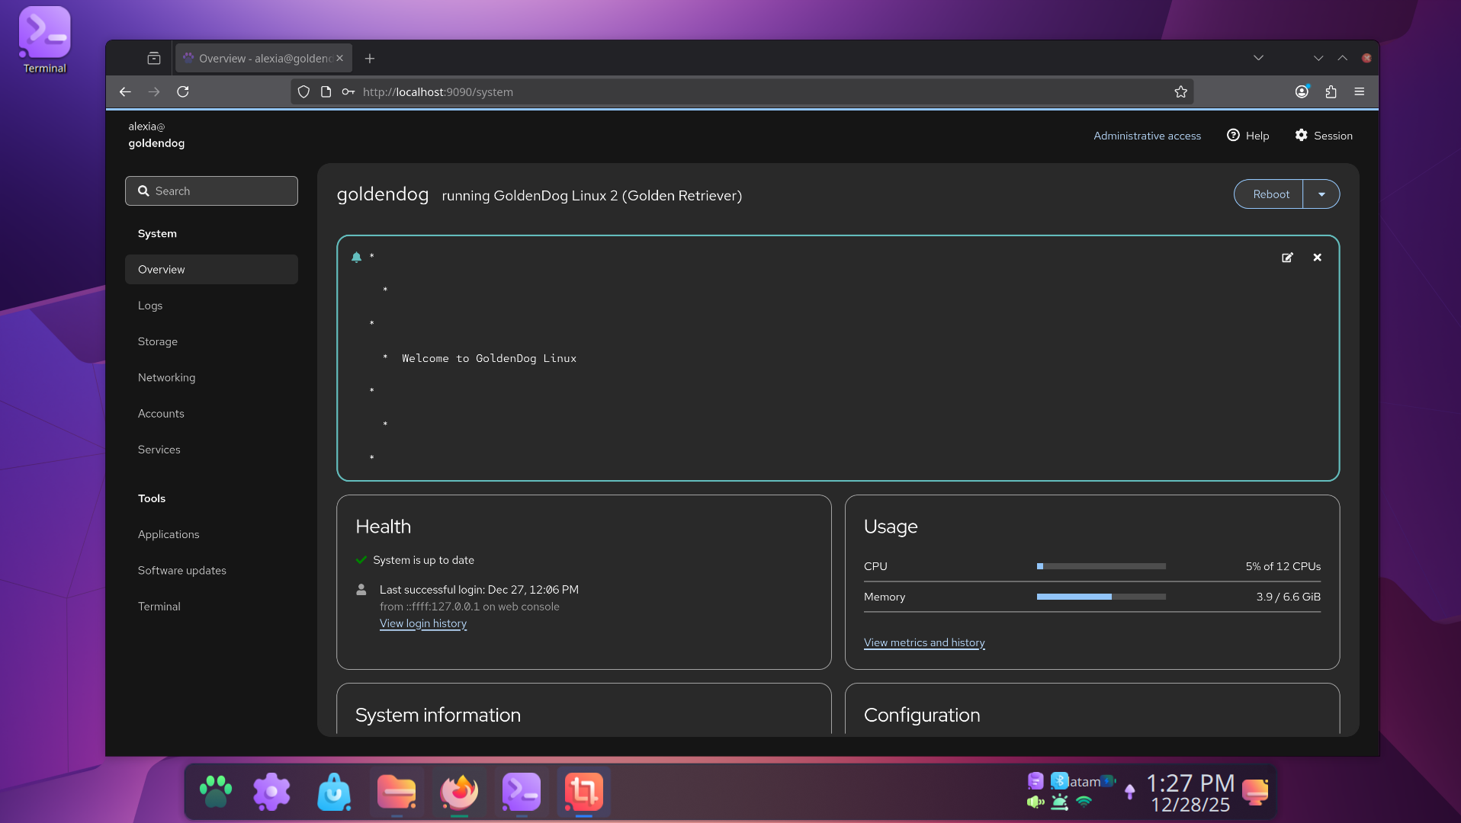Open the Firefox account icon
This screenshot has width=1461, height=823.
tap(1302, 91)
